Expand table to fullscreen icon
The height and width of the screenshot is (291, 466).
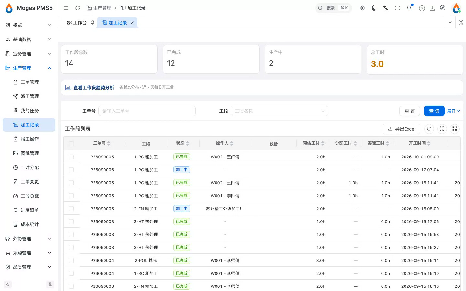pyautogui.click(x=442, y=129)
